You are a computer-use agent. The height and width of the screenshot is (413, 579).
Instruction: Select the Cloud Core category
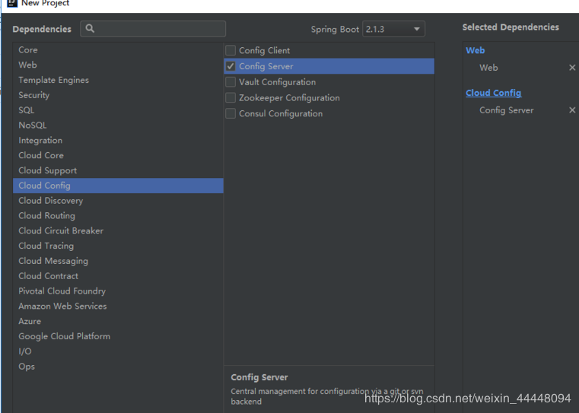[118, 155]
